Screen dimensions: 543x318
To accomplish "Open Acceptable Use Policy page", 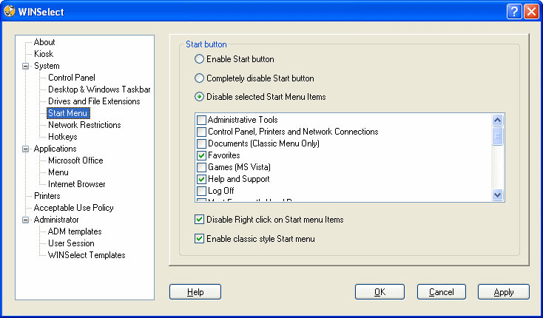I will [74, 208].
